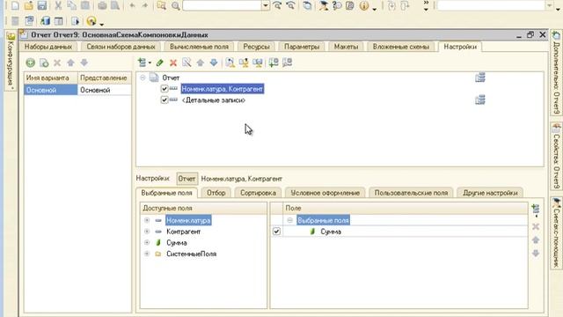Expand Номенклатура in available fields

click(147, 220)
